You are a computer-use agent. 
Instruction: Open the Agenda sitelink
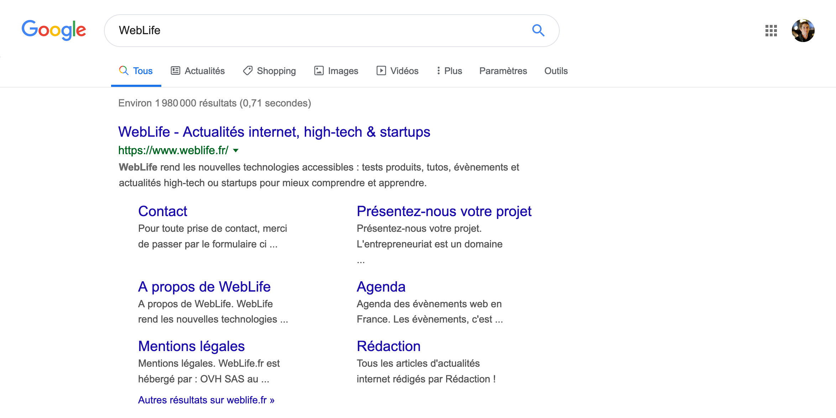(381, 287)
